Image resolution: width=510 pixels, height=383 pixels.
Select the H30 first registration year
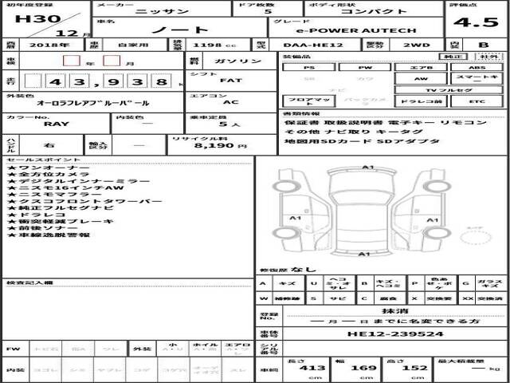[37, 19]
